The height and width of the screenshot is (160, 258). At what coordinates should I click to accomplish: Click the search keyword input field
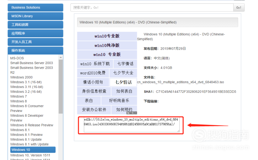[152, 7]
